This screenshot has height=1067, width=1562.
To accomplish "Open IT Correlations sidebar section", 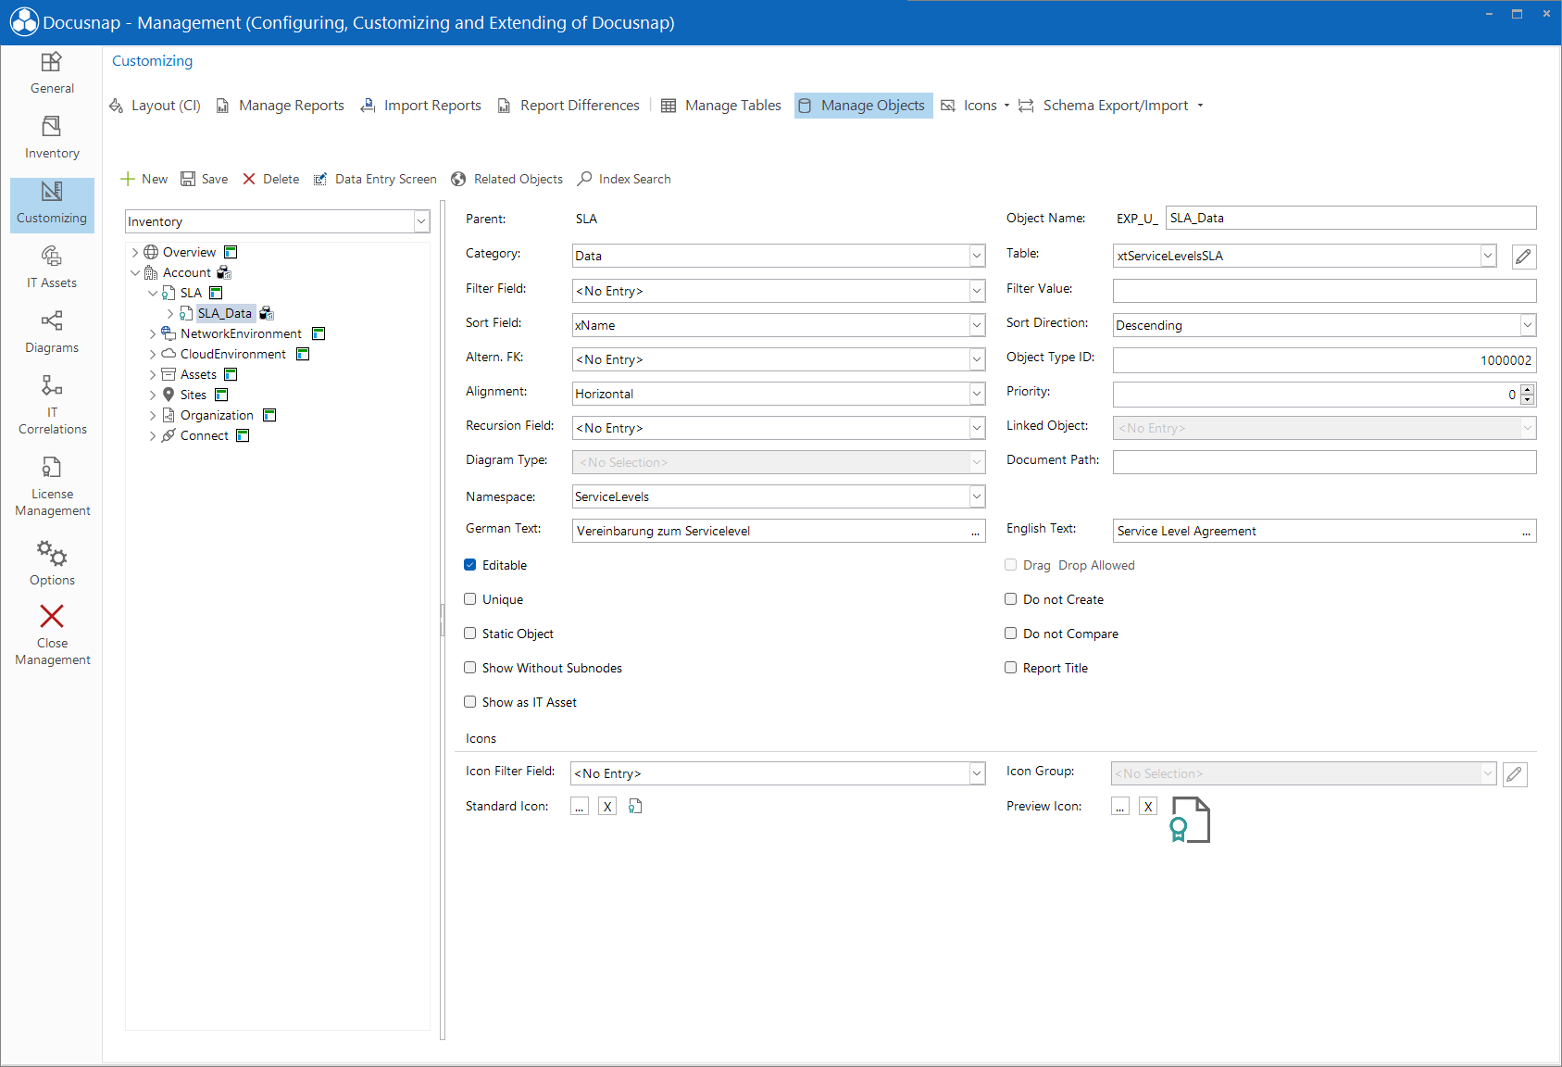I will coord(52,405).
